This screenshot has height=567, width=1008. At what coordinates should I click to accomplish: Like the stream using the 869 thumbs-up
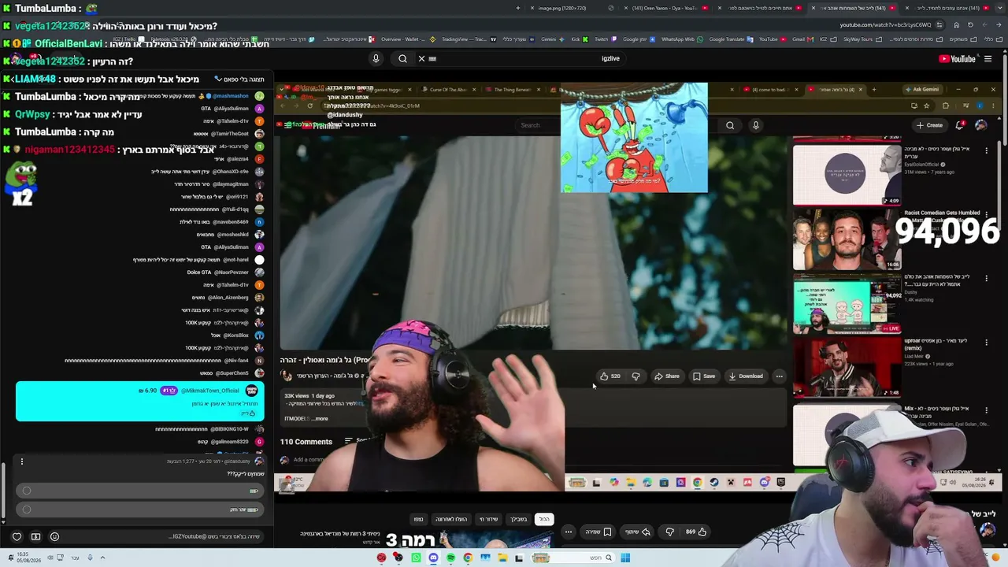point(695,532)
